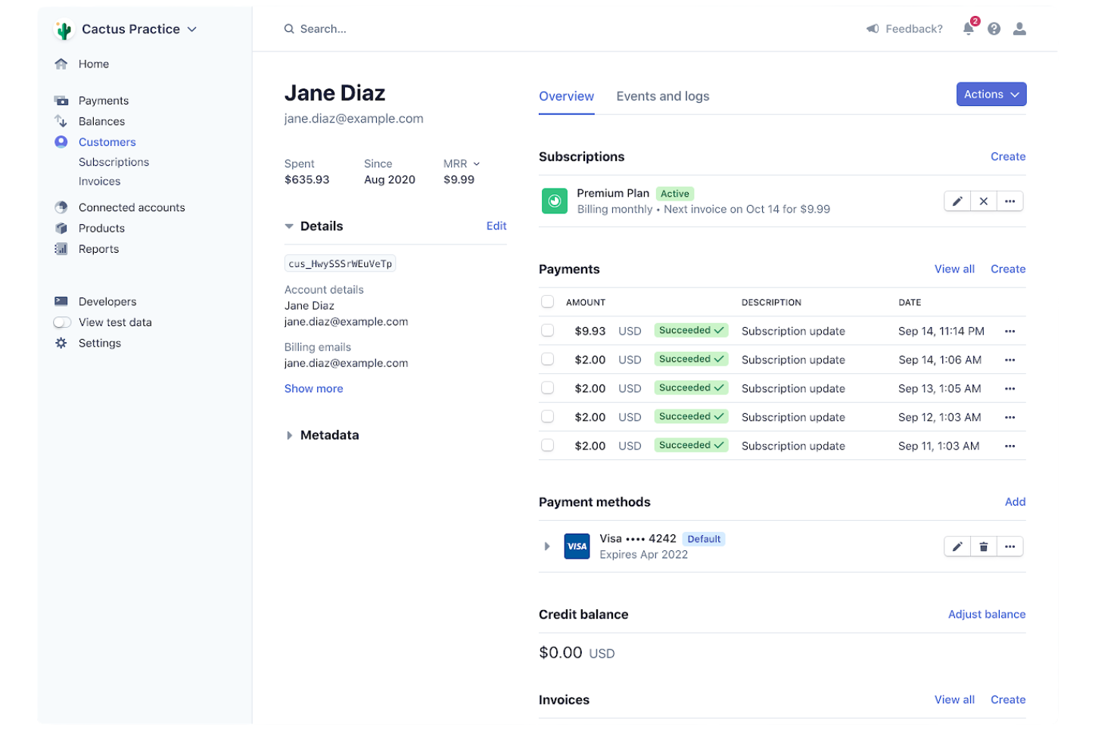Open the Payments section in the sidebar

[103, 100]
